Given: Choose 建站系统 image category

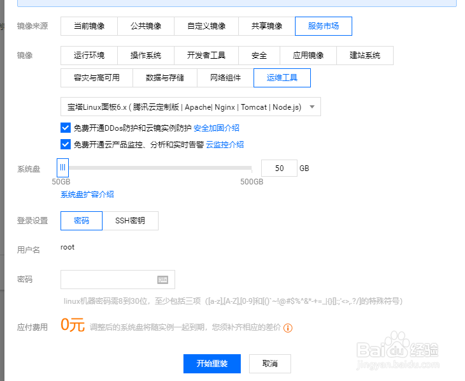Looking at the screenshot, I should (365, 56).
